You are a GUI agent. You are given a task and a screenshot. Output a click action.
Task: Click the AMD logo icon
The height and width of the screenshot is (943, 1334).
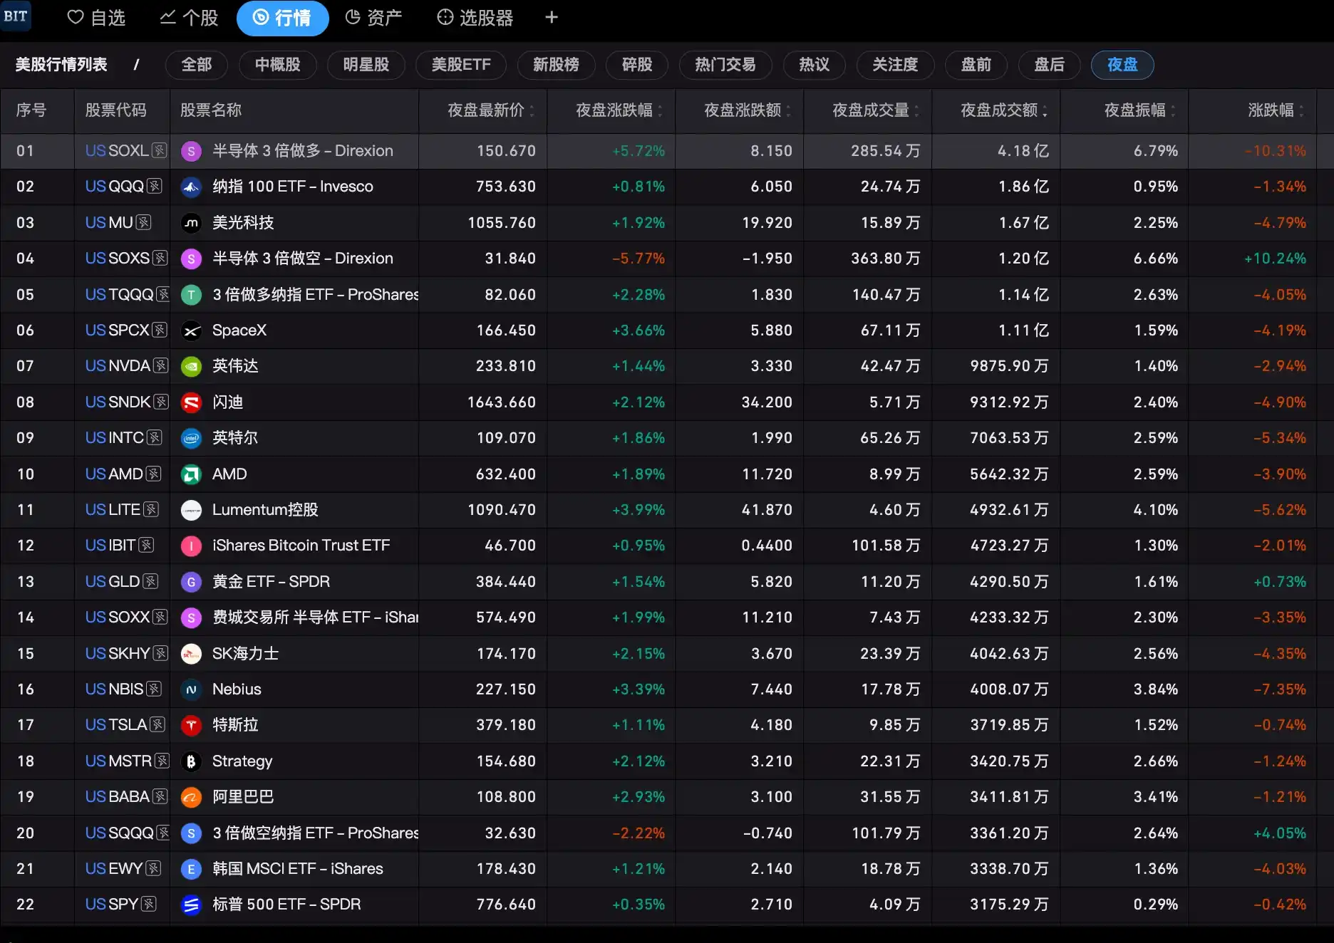click(x=191, y=474)
